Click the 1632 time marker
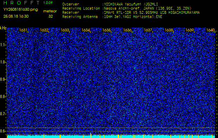The image size is (218, 138). [x=44, y=30]
